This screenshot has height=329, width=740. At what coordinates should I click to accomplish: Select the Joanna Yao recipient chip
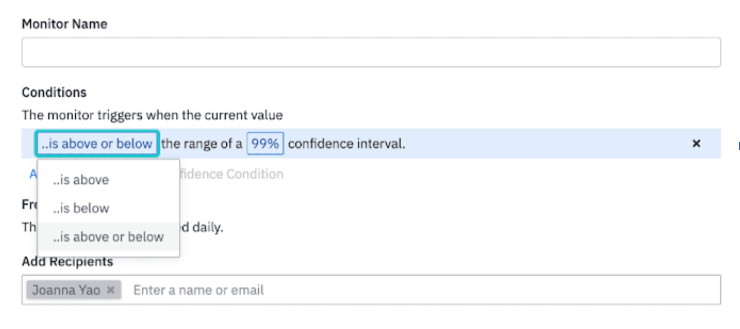(x=66, y=290)
